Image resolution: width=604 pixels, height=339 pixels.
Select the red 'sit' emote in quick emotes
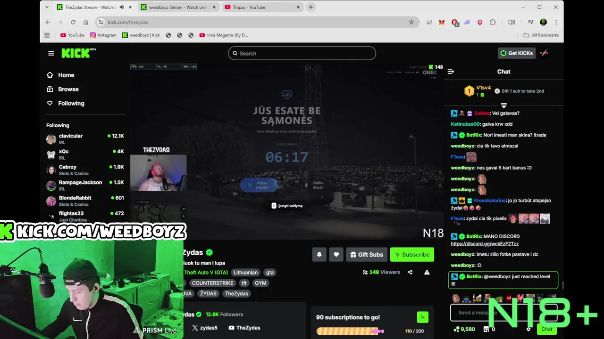[x=509, y=298]
